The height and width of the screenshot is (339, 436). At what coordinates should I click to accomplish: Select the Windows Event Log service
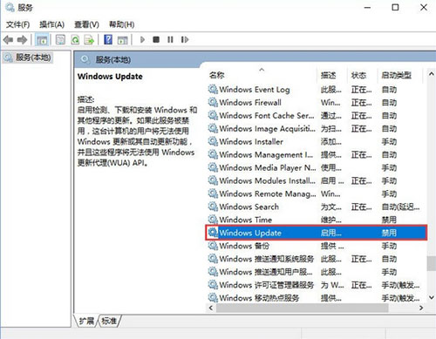(316, 90)
